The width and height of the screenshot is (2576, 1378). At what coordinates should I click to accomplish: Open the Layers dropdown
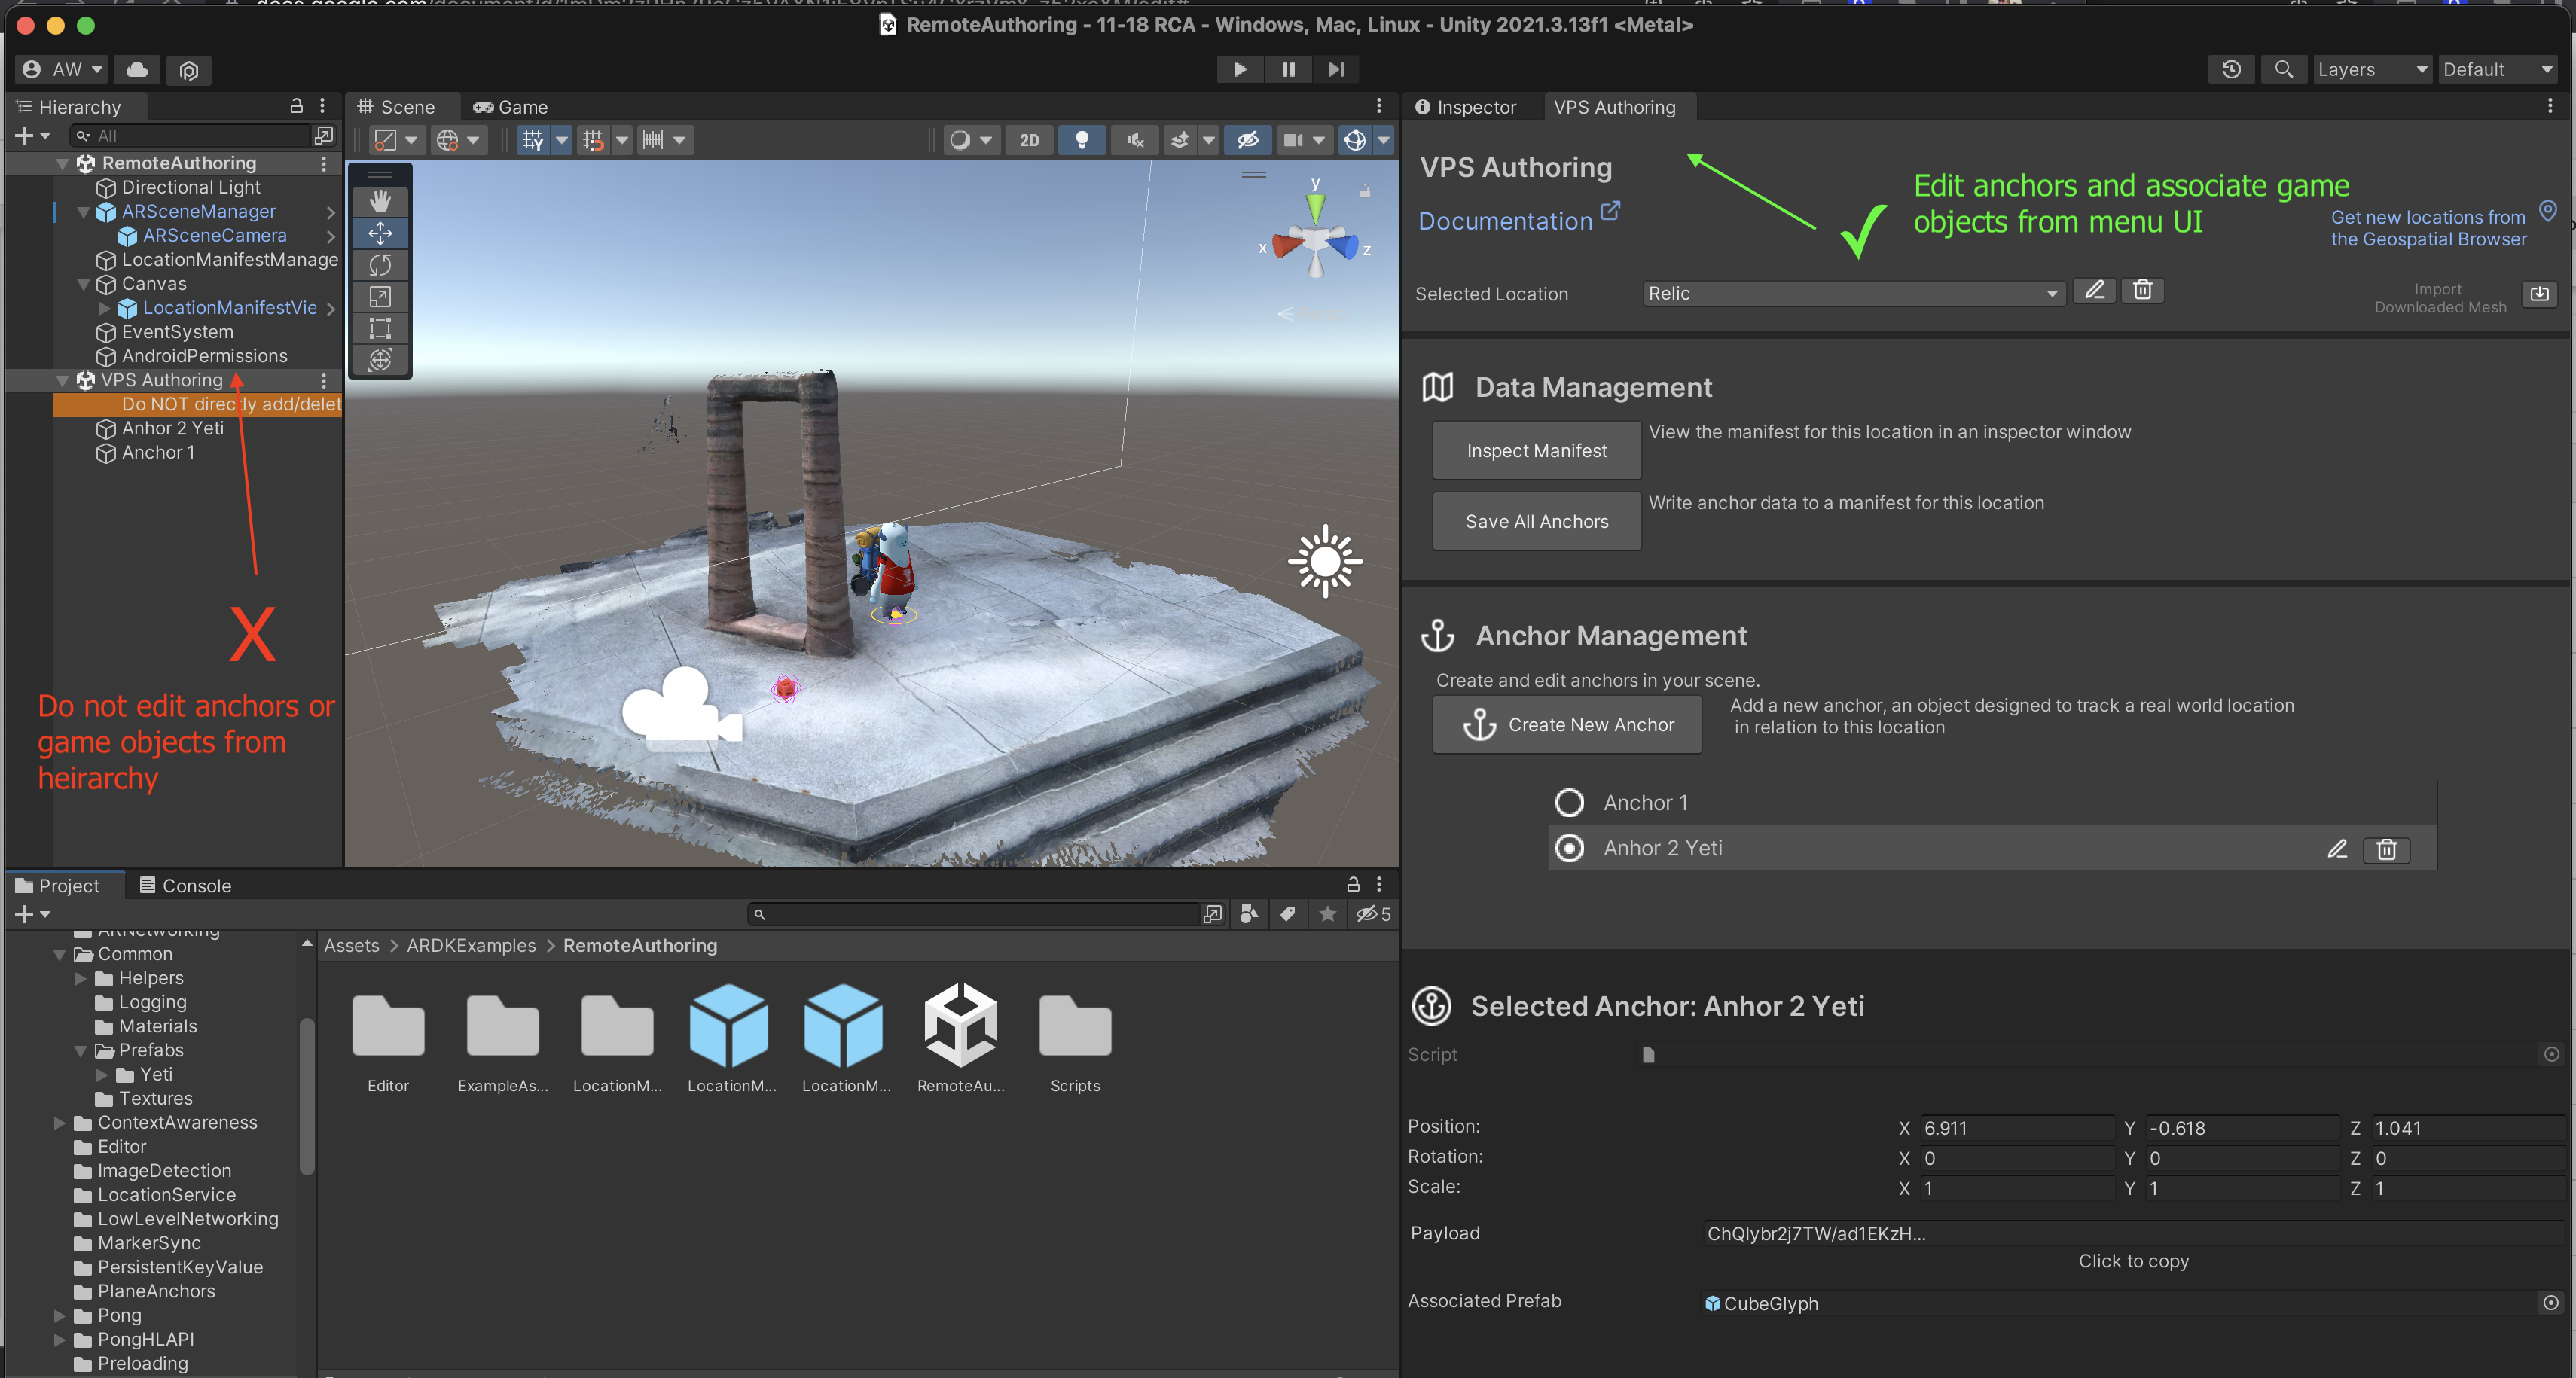click(2372, 69)
